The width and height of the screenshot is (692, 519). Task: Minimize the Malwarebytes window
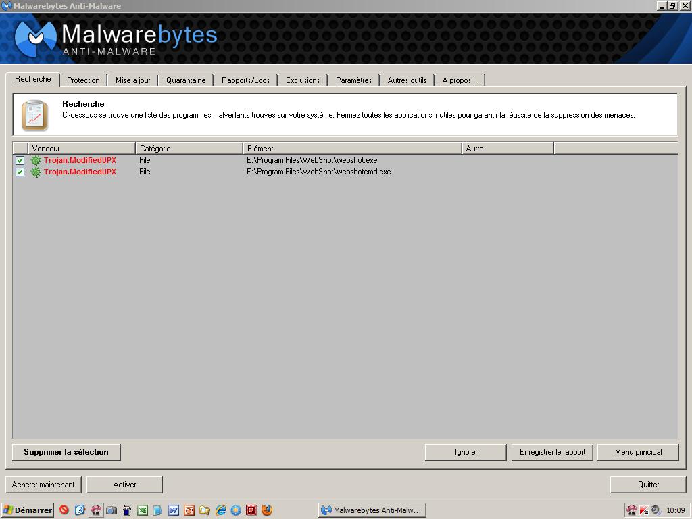(x=661, y=5)
